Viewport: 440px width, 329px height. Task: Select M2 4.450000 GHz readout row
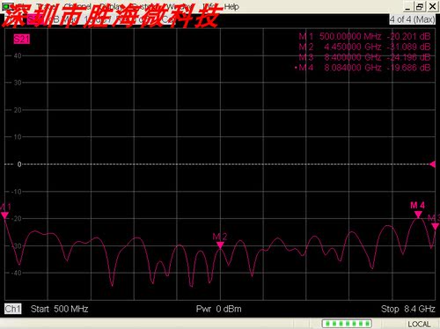click(364, 47)
